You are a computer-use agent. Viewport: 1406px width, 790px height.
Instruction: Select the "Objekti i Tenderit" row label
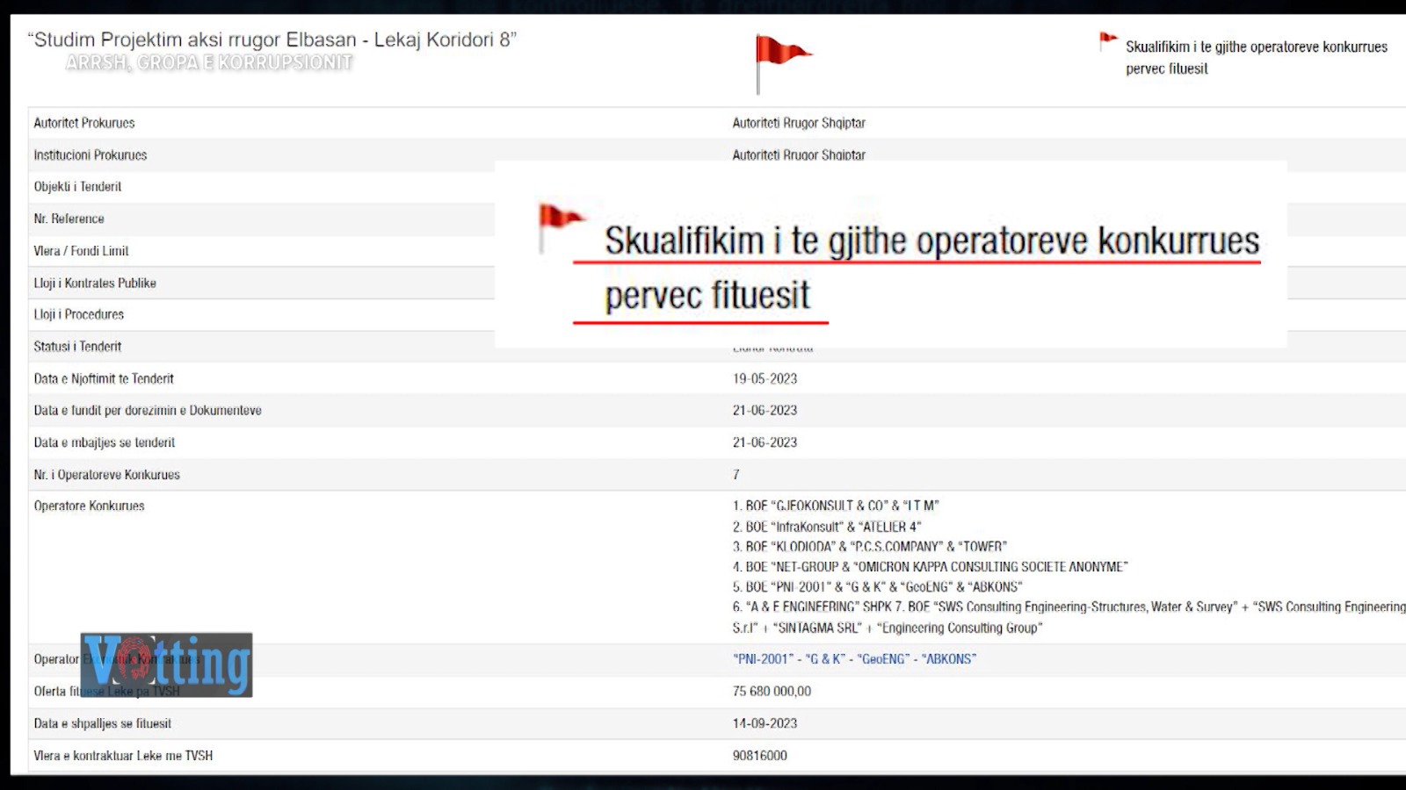point(77,187)
